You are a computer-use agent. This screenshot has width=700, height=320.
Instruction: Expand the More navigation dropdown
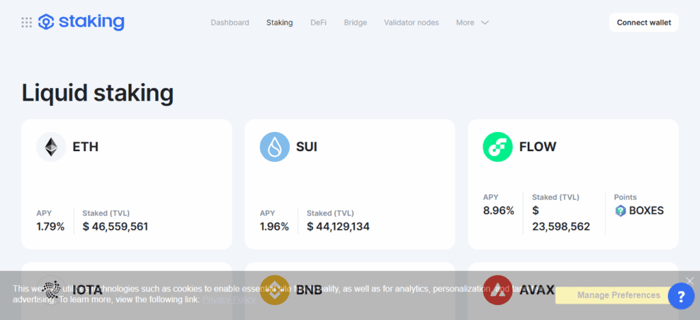(472, 23)
